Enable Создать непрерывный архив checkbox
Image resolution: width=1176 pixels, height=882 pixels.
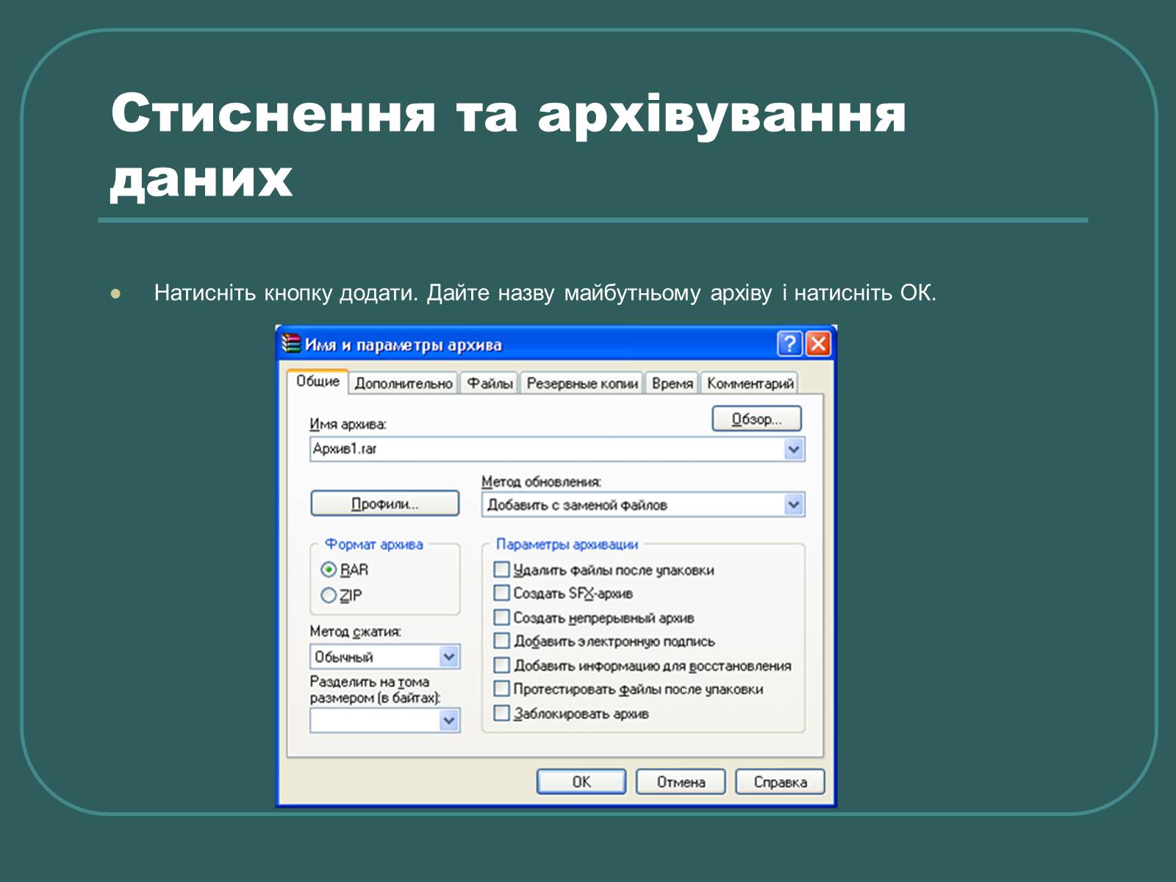pyautogui.click(x=501, y=617)
